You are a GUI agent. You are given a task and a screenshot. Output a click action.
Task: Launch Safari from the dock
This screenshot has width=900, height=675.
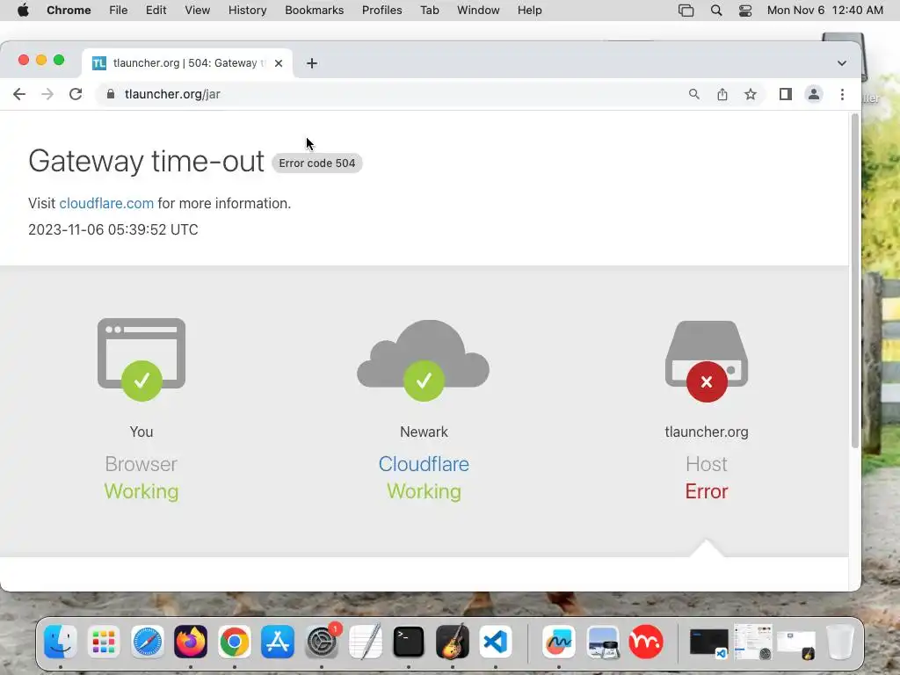pos(148,642)
